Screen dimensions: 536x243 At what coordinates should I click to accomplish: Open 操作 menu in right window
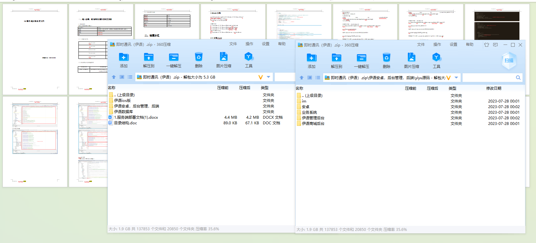pos(437,45)
